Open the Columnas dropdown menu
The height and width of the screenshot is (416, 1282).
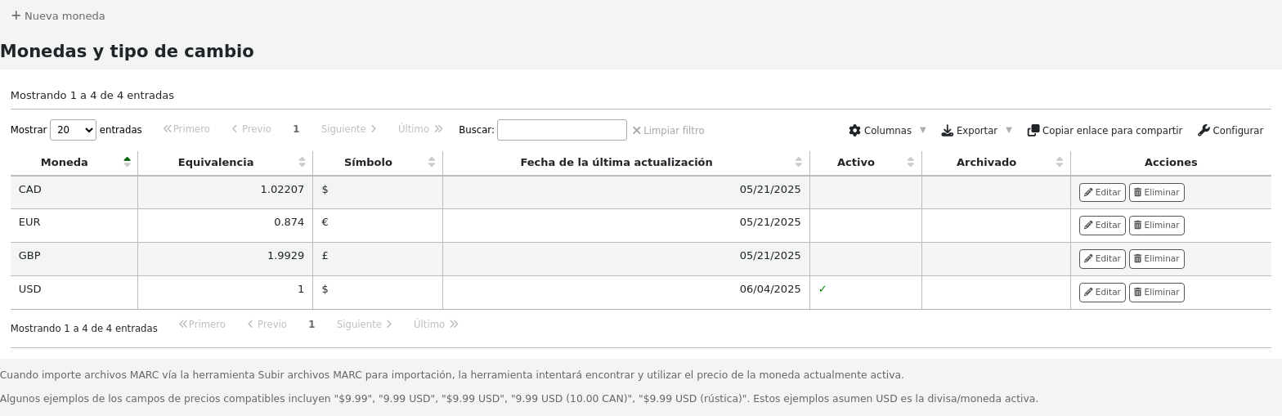click(x=887, y=131)
